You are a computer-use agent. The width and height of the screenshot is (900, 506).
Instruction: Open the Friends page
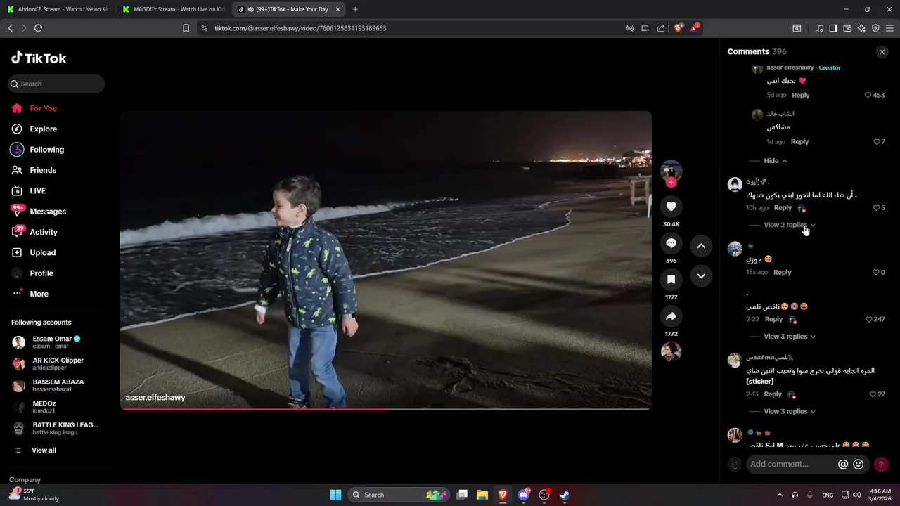click(34, 170)
